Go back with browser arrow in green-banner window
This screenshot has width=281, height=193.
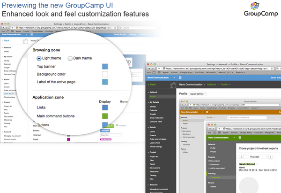click(209, 129)
